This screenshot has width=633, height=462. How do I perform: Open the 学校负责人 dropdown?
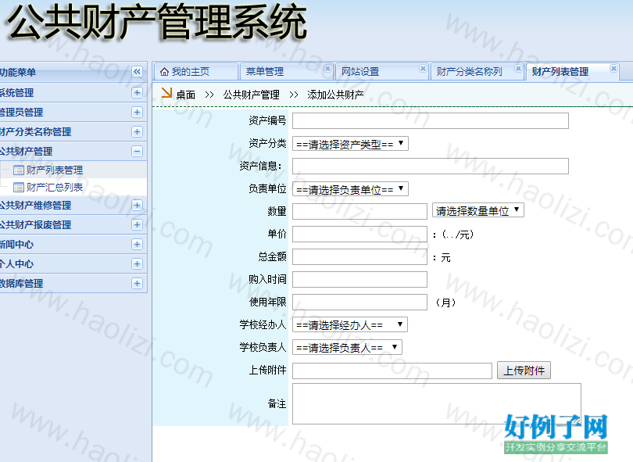tap(347, 347)
